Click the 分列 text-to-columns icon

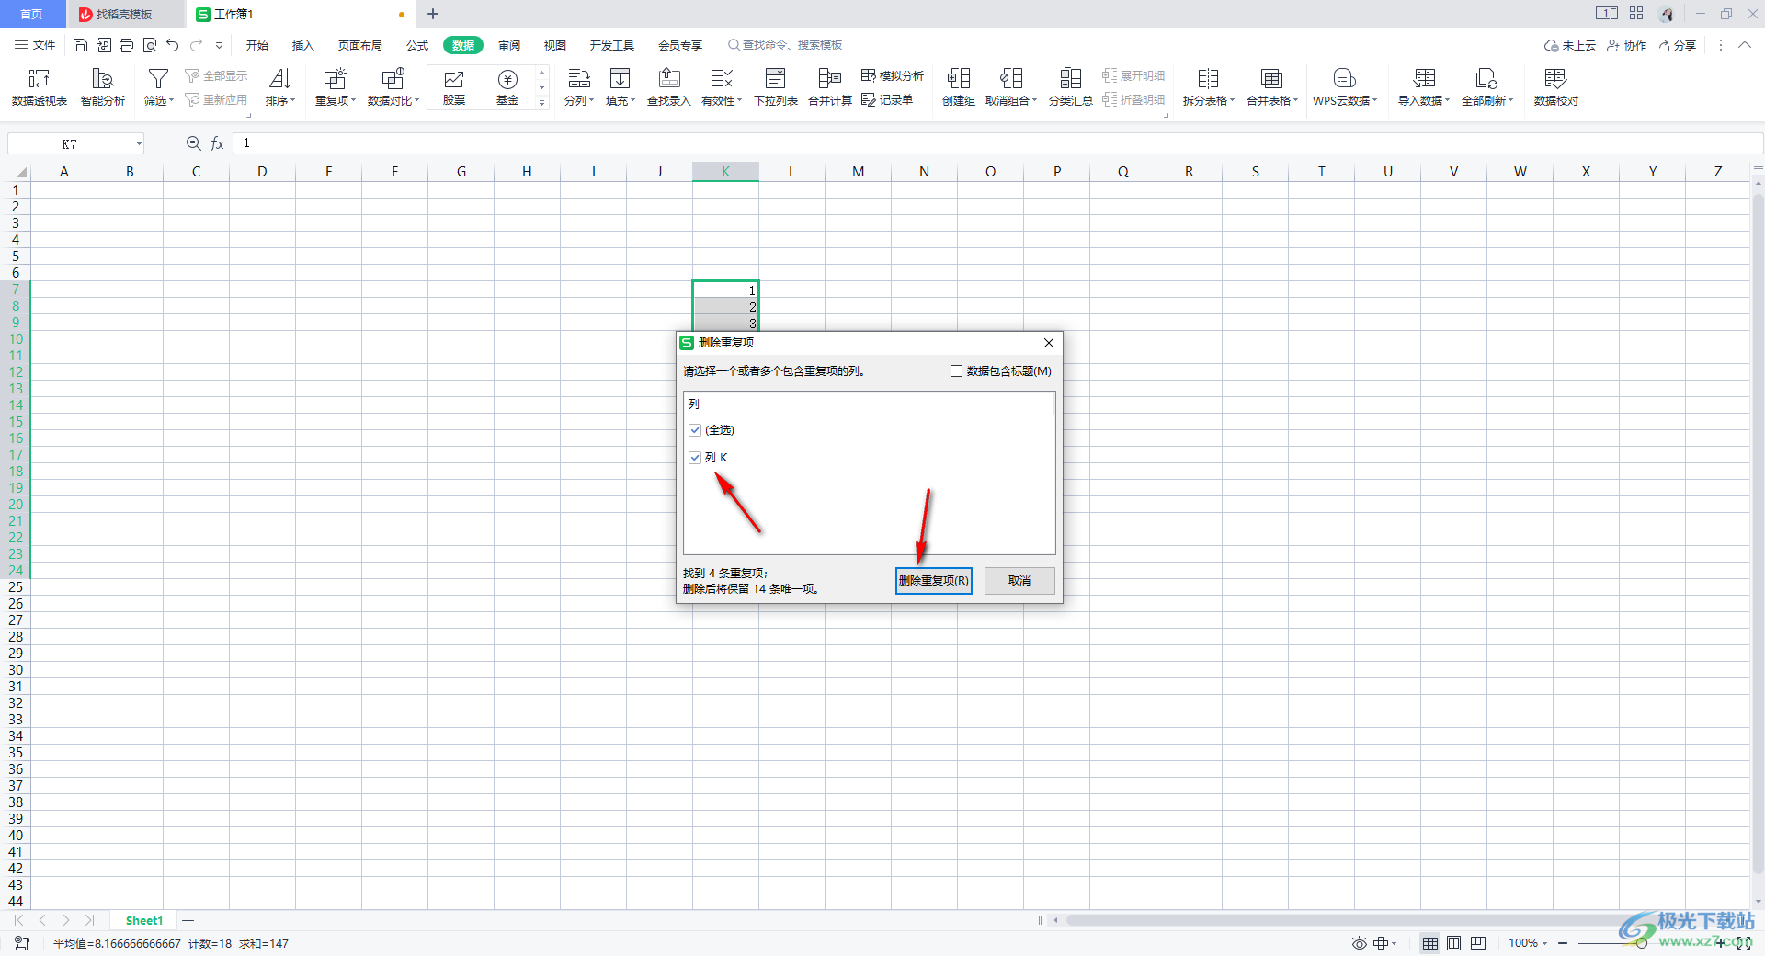pos(578,79)
